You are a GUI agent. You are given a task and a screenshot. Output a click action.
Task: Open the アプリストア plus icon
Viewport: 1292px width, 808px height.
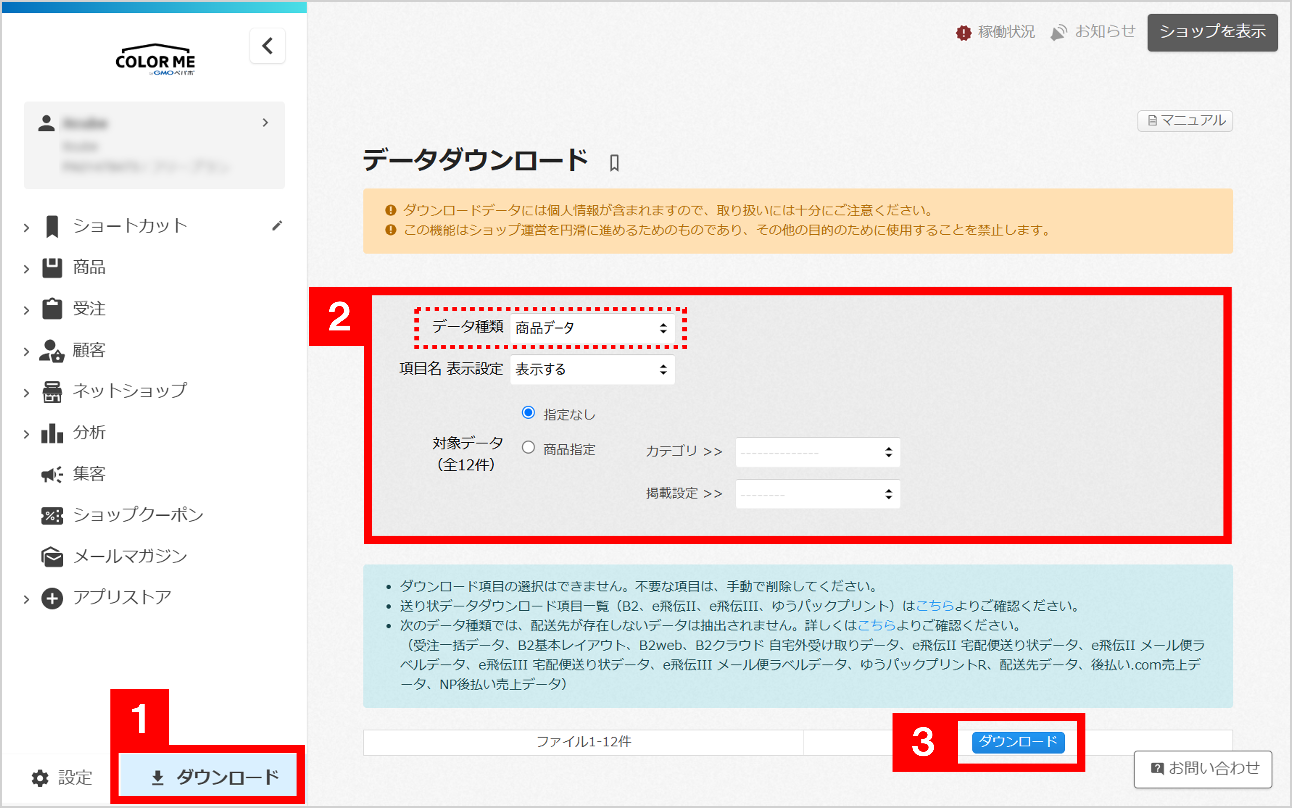[x=52, y=597]
